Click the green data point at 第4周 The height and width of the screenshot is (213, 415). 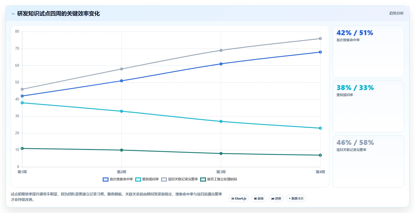[320, 155]
